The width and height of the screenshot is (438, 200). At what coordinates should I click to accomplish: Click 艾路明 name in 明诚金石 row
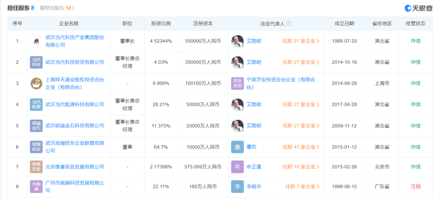coord(254,126)
